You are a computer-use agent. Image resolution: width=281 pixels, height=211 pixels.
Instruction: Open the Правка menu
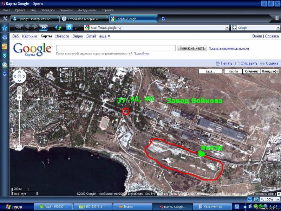20,10
